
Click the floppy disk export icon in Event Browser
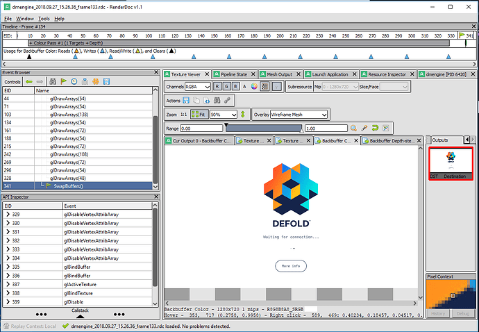(106, 82)
